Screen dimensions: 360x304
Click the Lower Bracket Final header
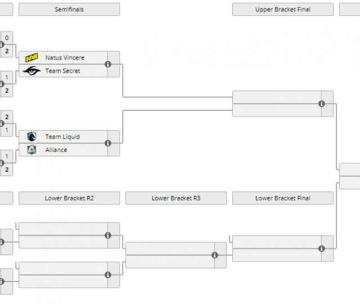pyautogui.click(x=282, y=198)
